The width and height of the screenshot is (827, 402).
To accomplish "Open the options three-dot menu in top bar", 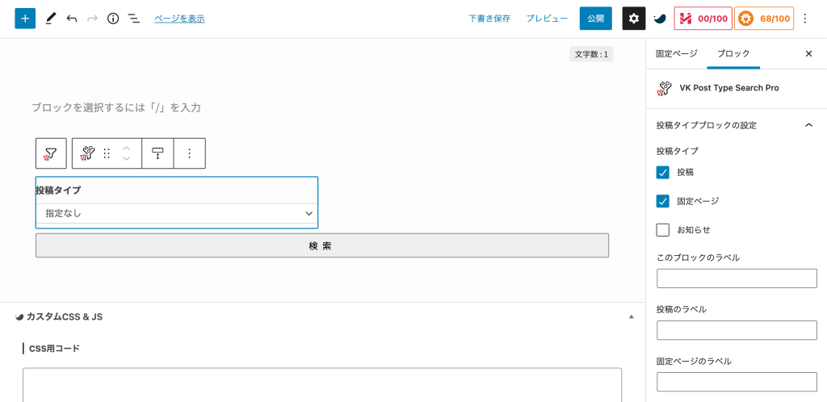I will coord(805,19).
